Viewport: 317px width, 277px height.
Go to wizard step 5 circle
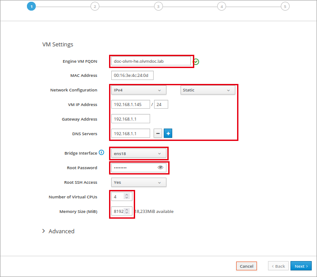[x=285, y=7]
